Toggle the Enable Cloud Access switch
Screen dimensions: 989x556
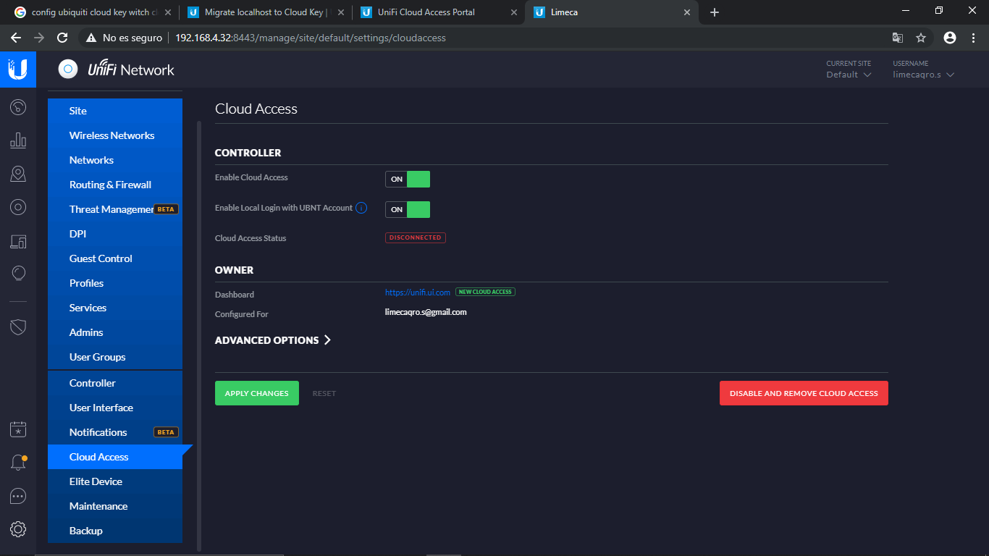tap(408, 179)
